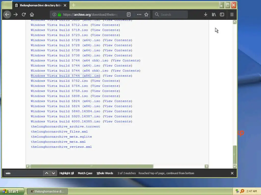Maximize the Firefox window
The width and height of the screenshot is (261, 195).
point(228,5)
